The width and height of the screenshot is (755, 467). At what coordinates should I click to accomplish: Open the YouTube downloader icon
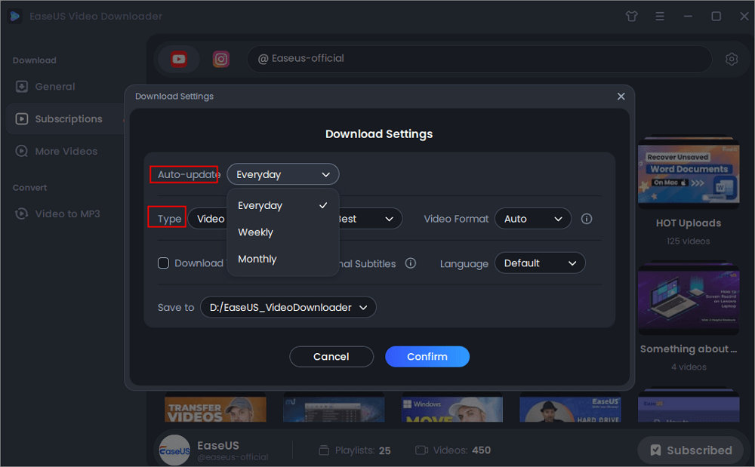pos(178,58)
